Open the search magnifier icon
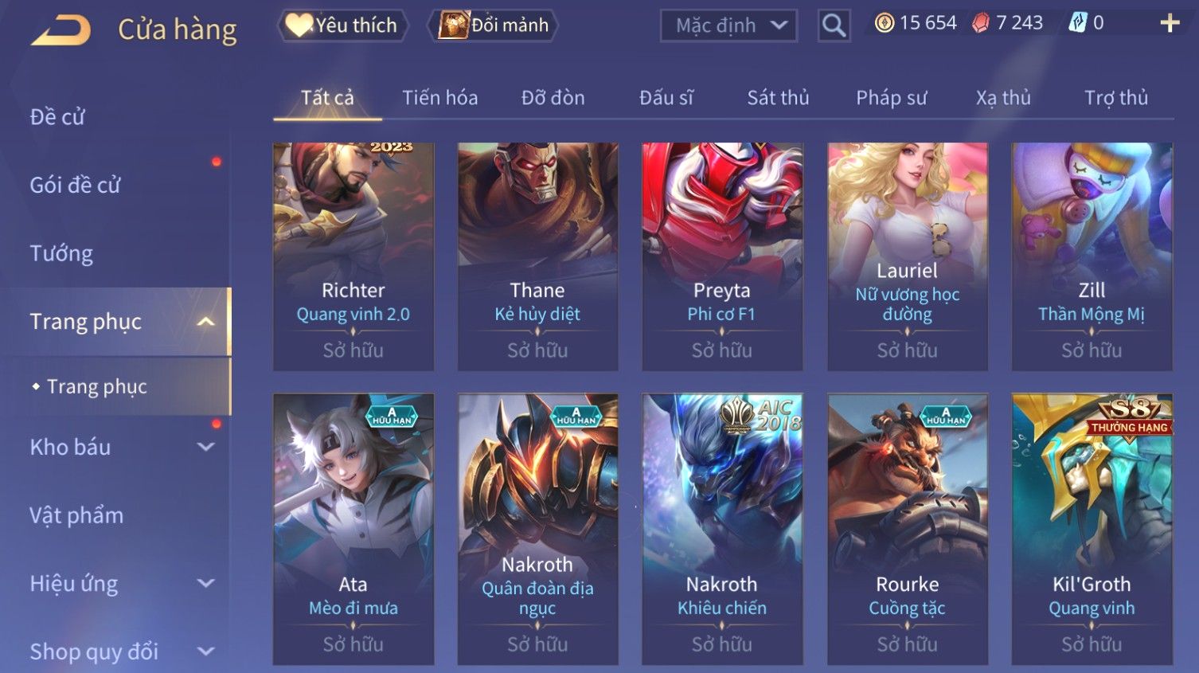 click(834, 25)
